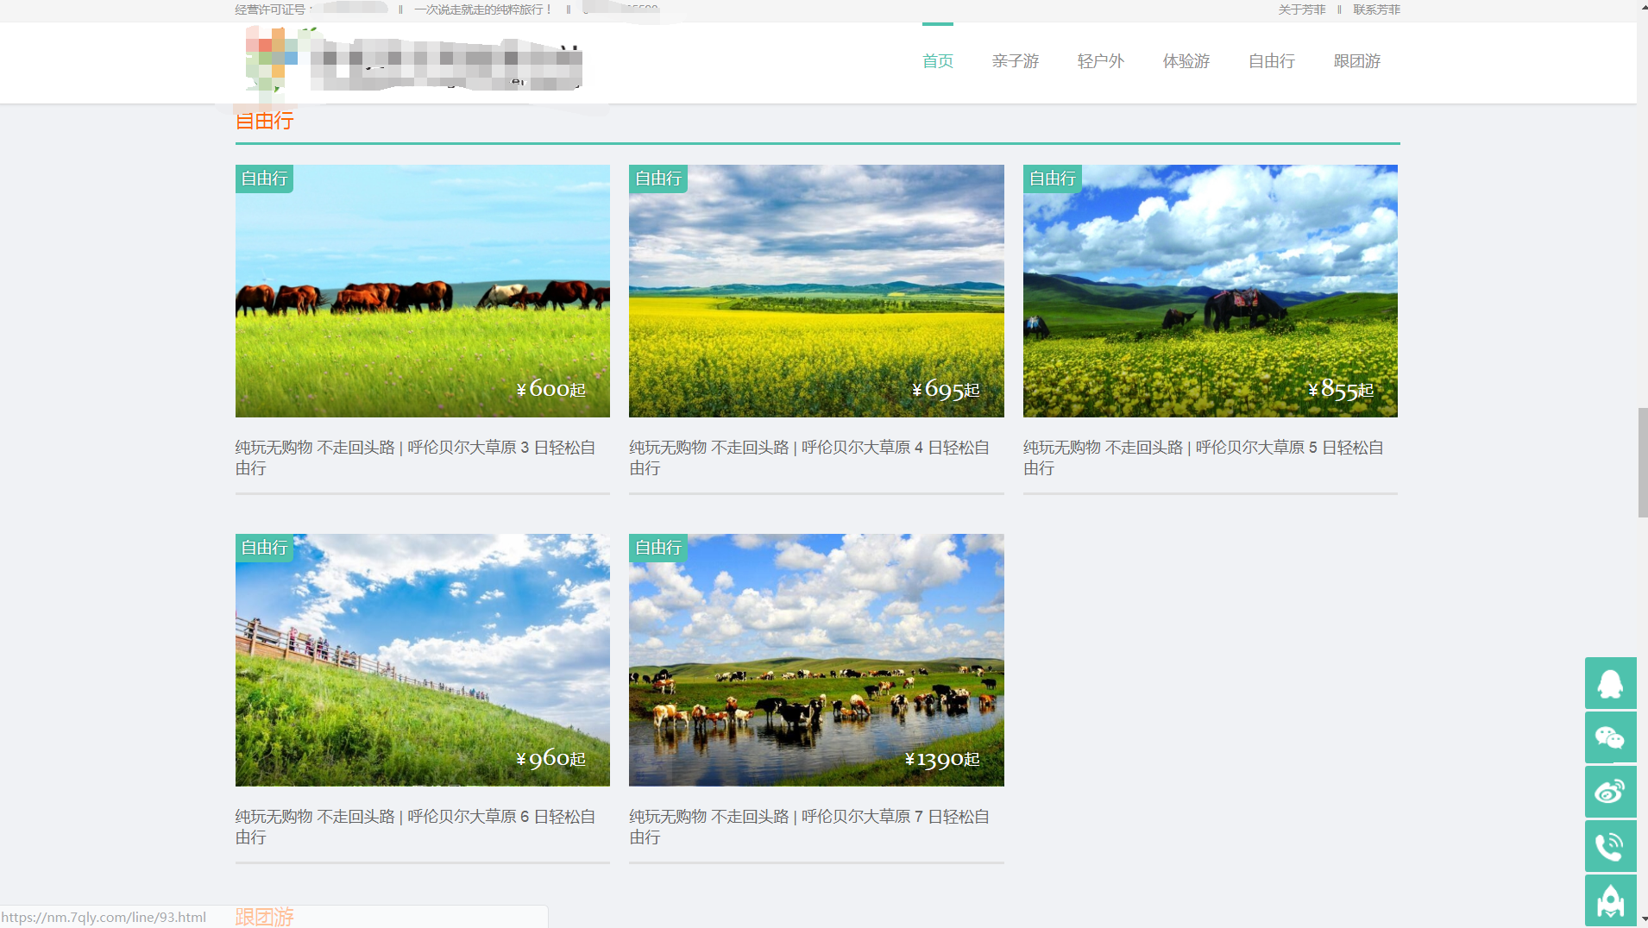The height and width of the screenshot is (928, 1648).
Task: Click the flower meadow photo priced ¥855起
Action: coord(1211,291)
